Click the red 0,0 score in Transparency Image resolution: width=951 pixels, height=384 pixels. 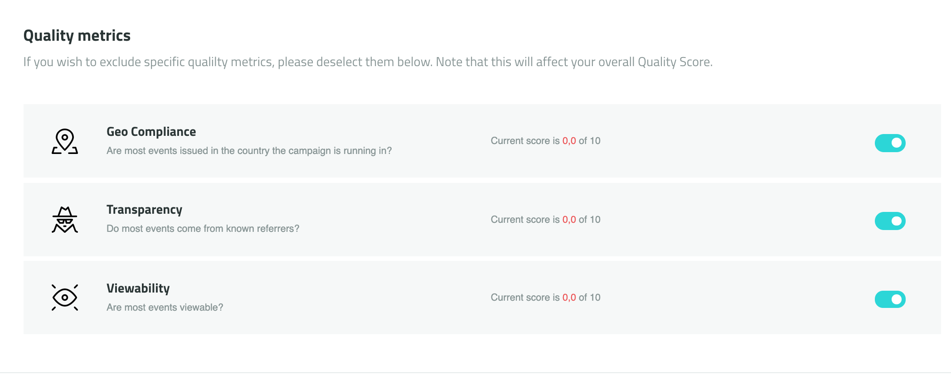point(569,220)
